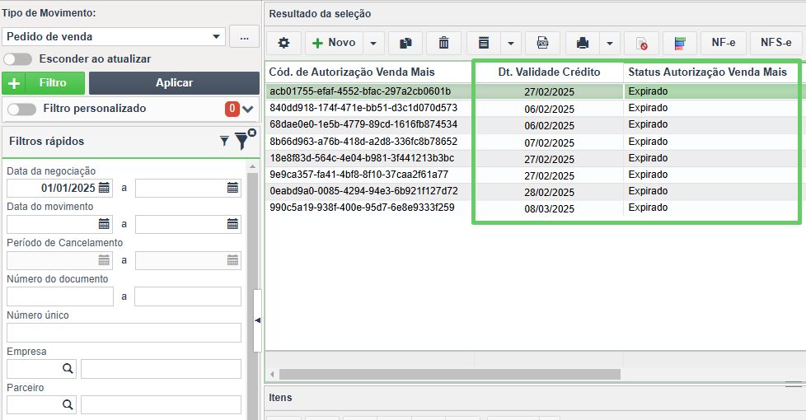Click the printer icon
The image size is (806, 420).
tap(583, 43)
